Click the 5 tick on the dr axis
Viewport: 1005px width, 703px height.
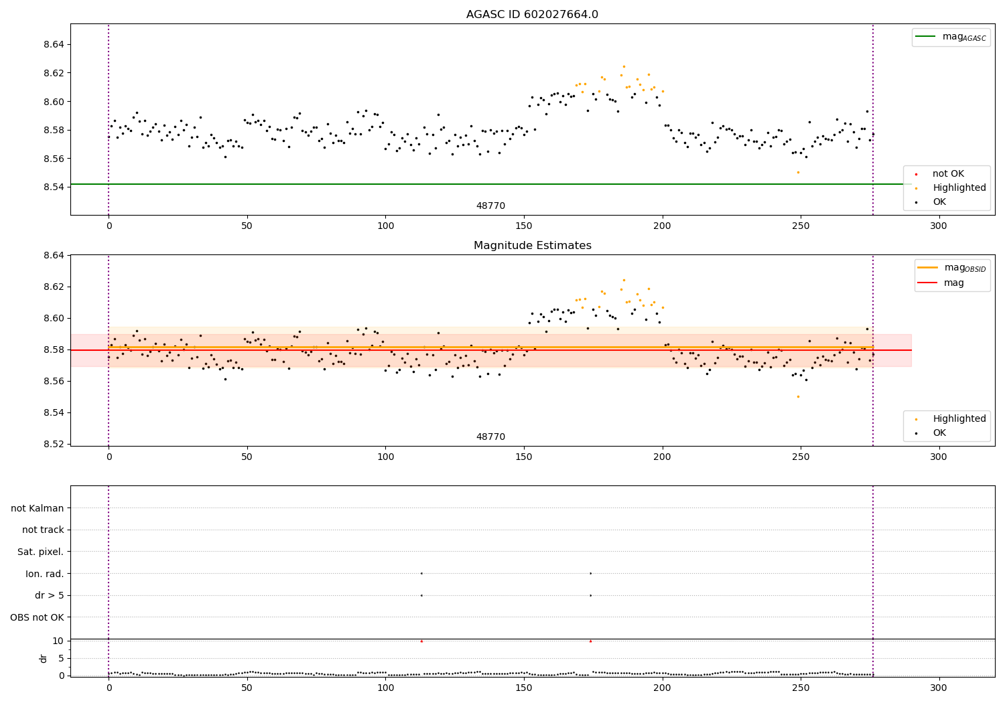[62, 659]
